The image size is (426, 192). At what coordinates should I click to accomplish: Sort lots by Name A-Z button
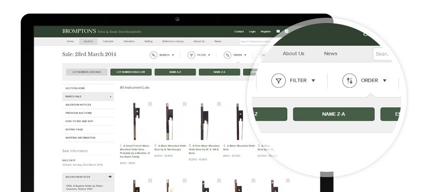pyautogui.click(x=175, y=72)
